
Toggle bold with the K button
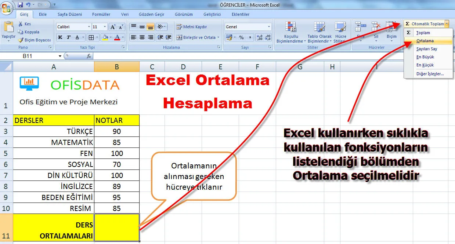point(60,37)
